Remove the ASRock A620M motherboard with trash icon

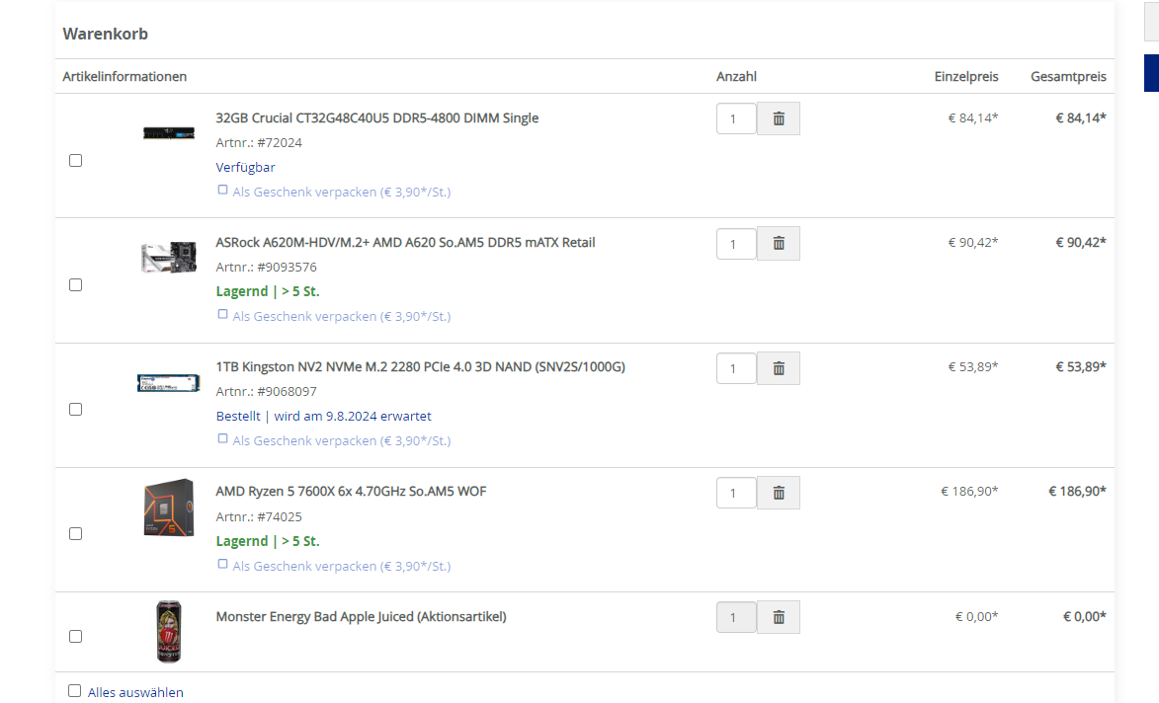[x=779, y=243]
